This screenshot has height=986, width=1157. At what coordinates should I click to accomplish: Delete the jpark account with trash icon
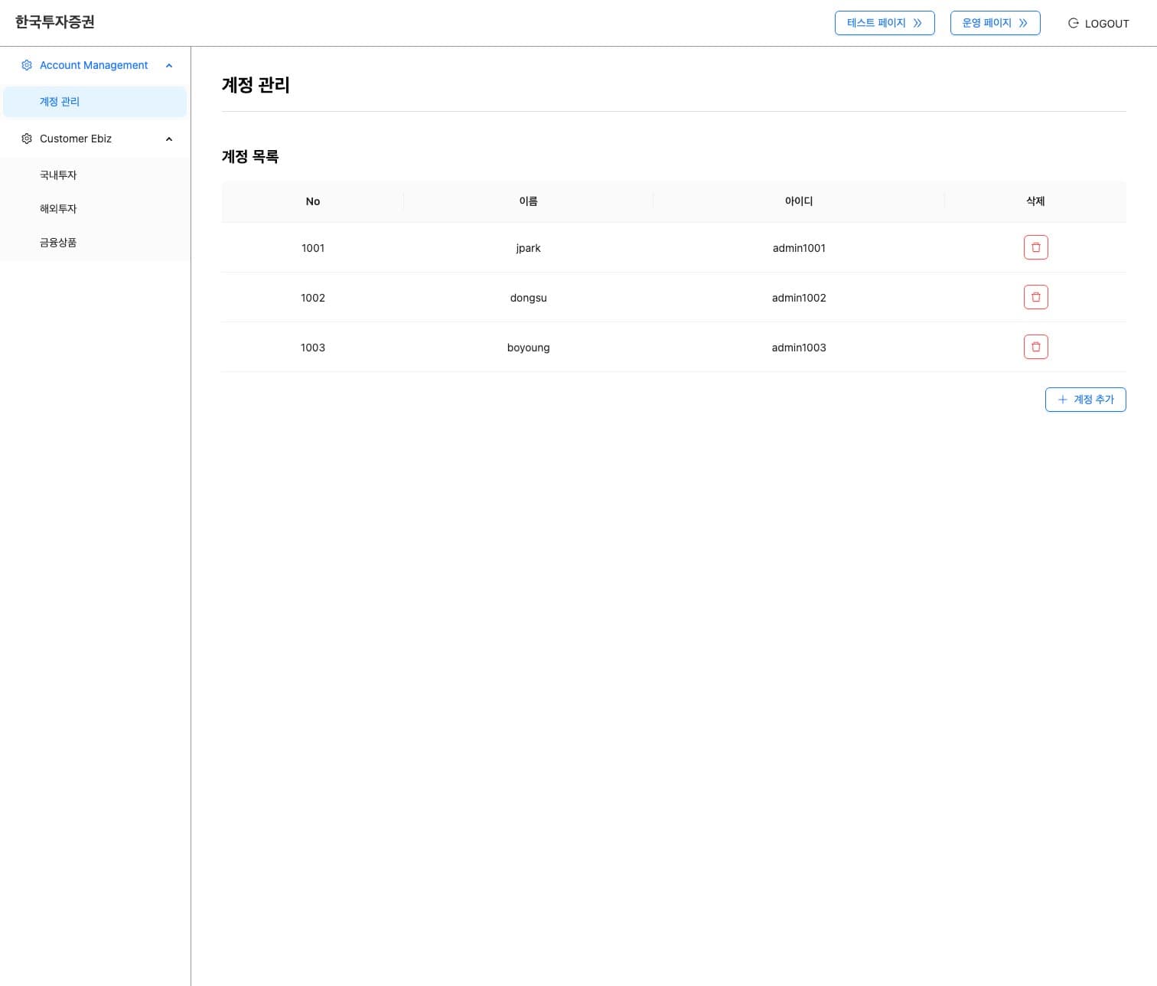point(1035,247)
